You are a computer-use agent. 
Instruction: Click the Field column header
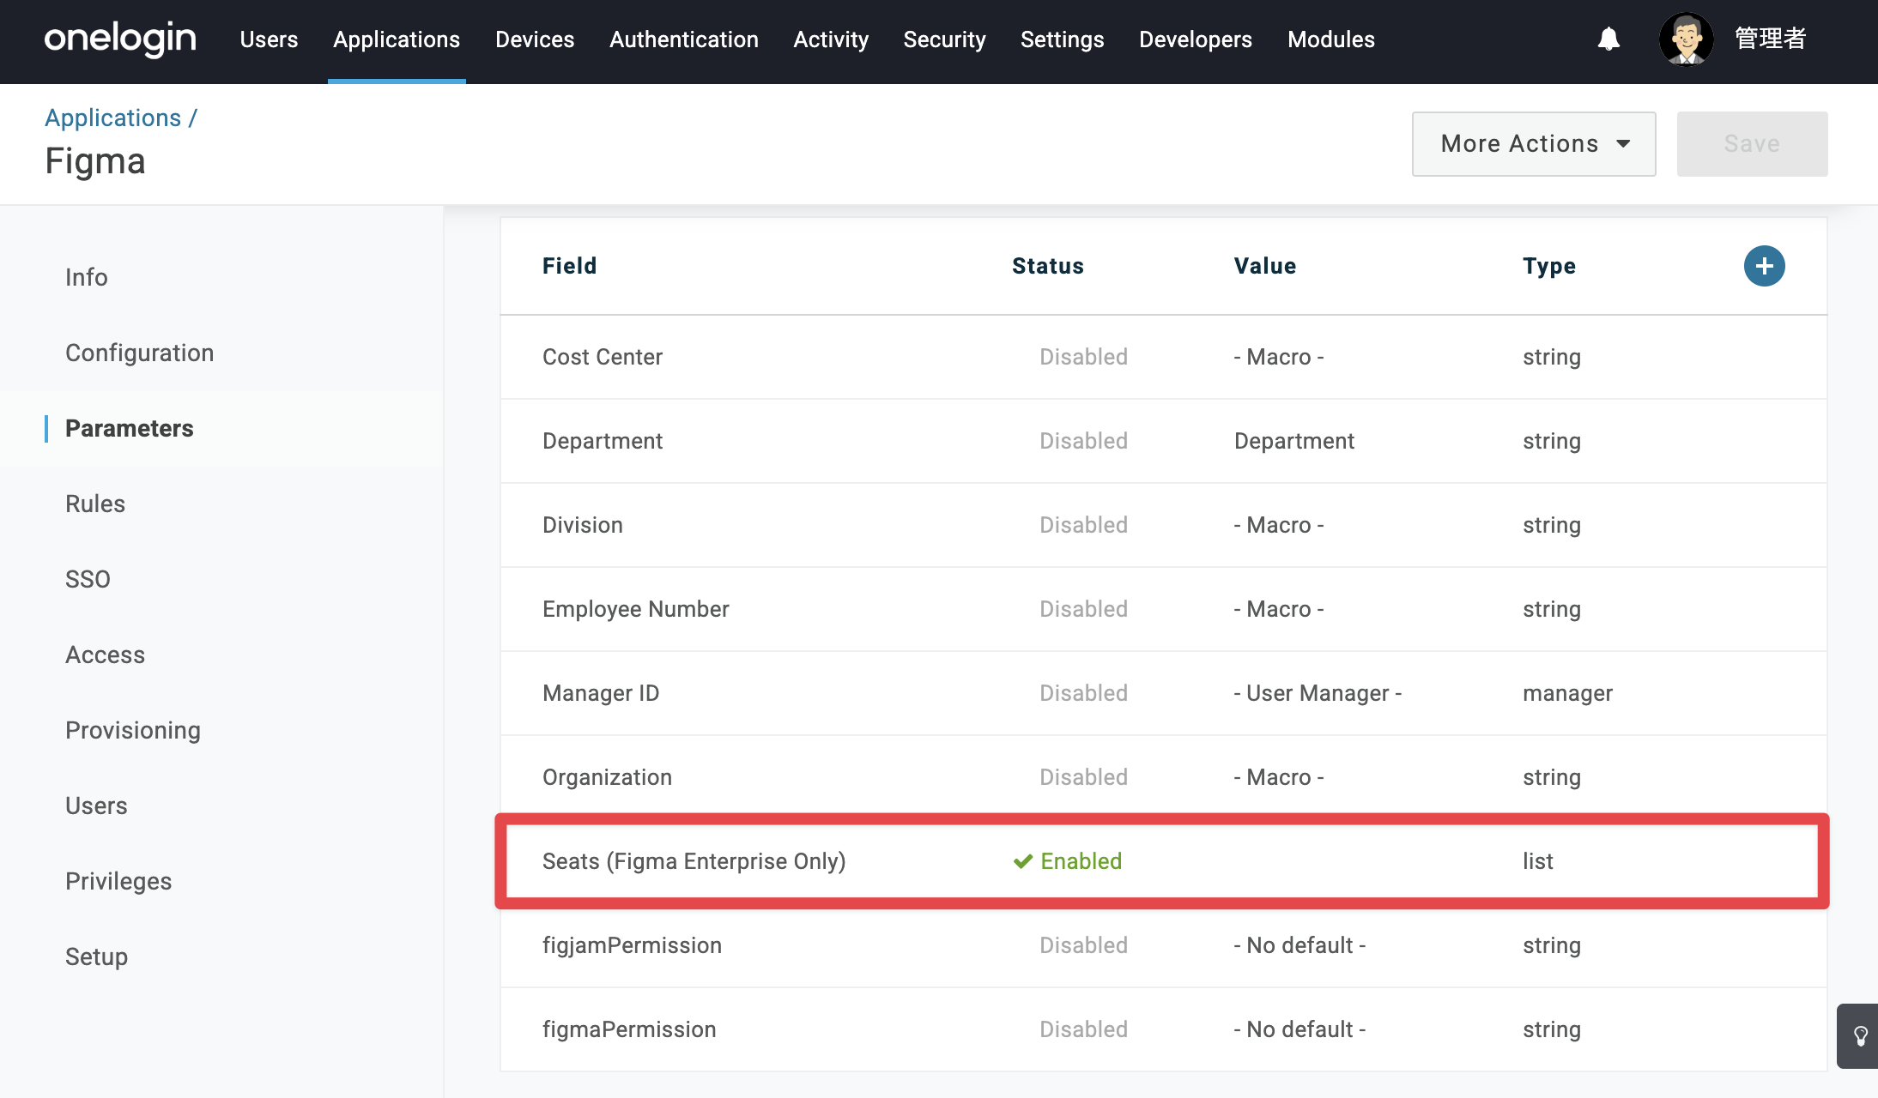569,266
